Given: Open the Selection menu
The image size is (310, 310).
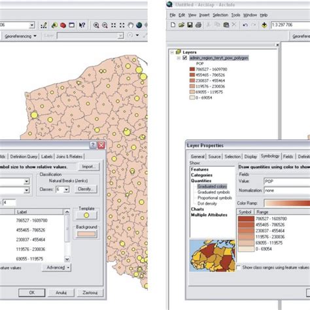Looking at the screenshot, I should (x=220, y=15).
